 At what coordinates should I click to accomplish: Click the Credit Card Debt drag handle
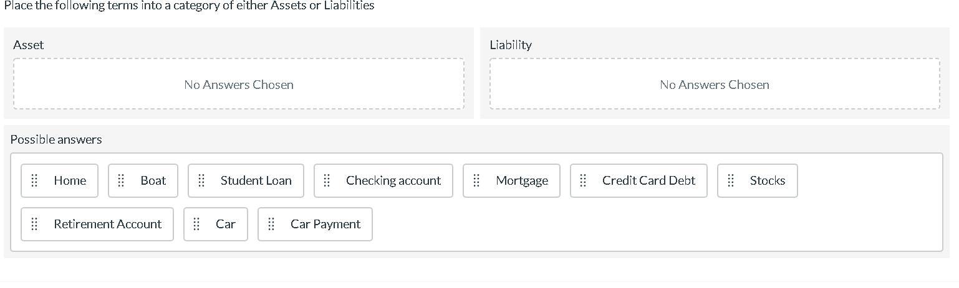584,180
